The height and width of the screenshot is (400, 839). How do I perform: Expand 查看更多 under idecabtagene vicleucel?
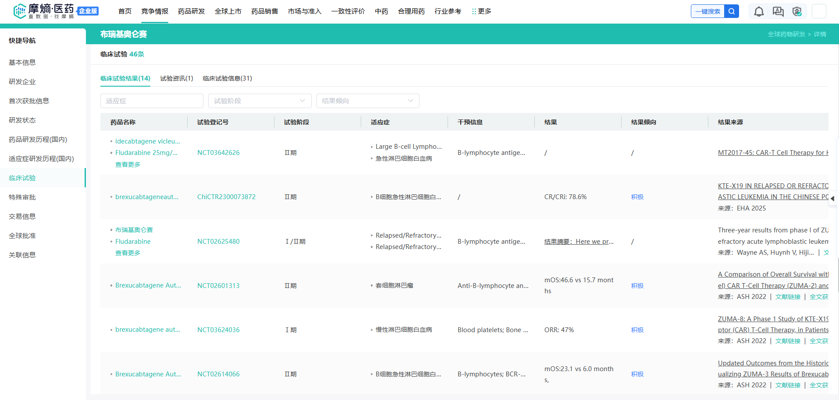coord(128,165)
